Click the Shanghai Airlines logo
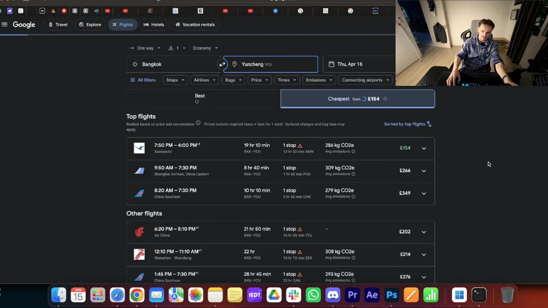The image size is (548, 308). point(139,171)
